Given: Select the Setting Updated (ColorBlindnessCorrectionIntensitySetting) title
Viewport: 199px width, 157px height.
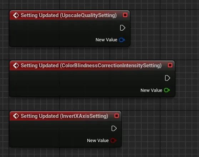Looking at the screenshot, I should tap(91, 66).
